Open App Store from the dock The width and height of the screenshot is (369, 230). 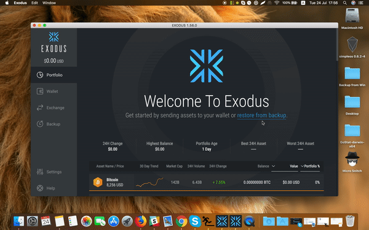pos(114,221)
